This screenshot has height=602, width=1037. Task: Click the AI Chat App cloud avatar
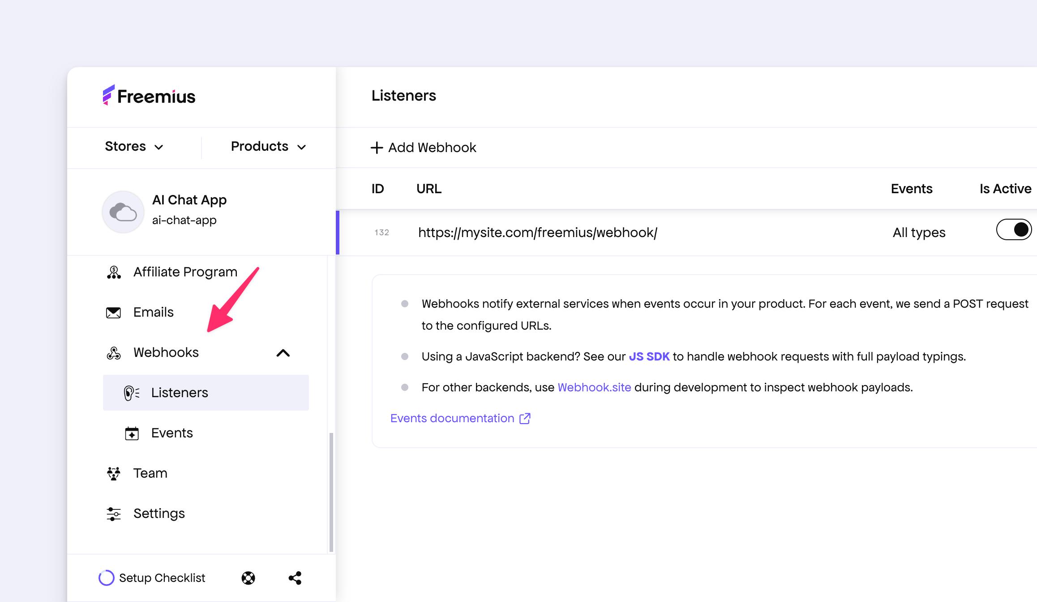(x=123, y=212)
